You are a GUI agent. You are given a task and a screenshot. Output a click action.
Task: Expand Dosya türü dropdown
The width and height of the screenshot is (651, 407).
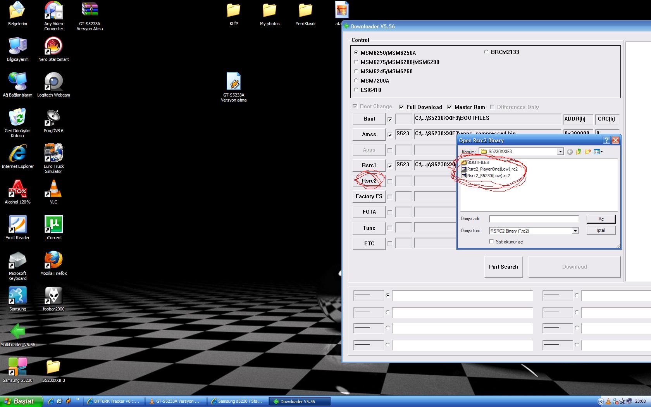pyautogui.click(x=575, y=231)
